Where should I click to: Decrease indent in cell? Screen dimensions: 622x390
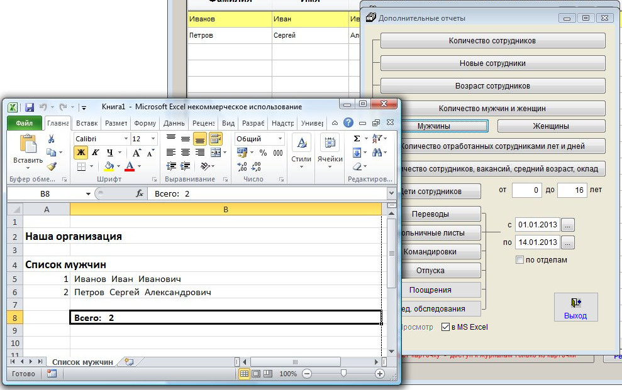[x=171, y=166]
